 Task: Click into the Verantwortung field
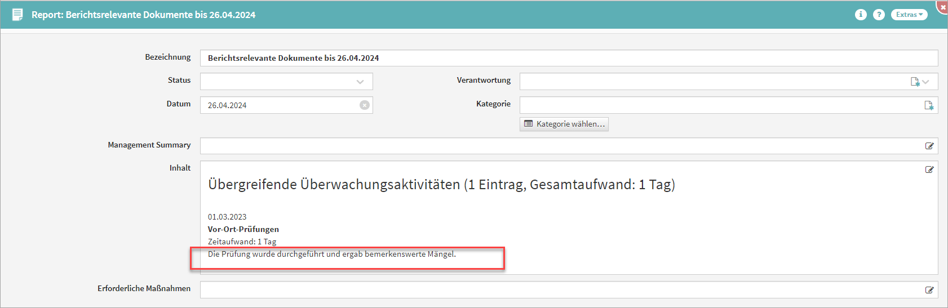(x=710, y=82)
